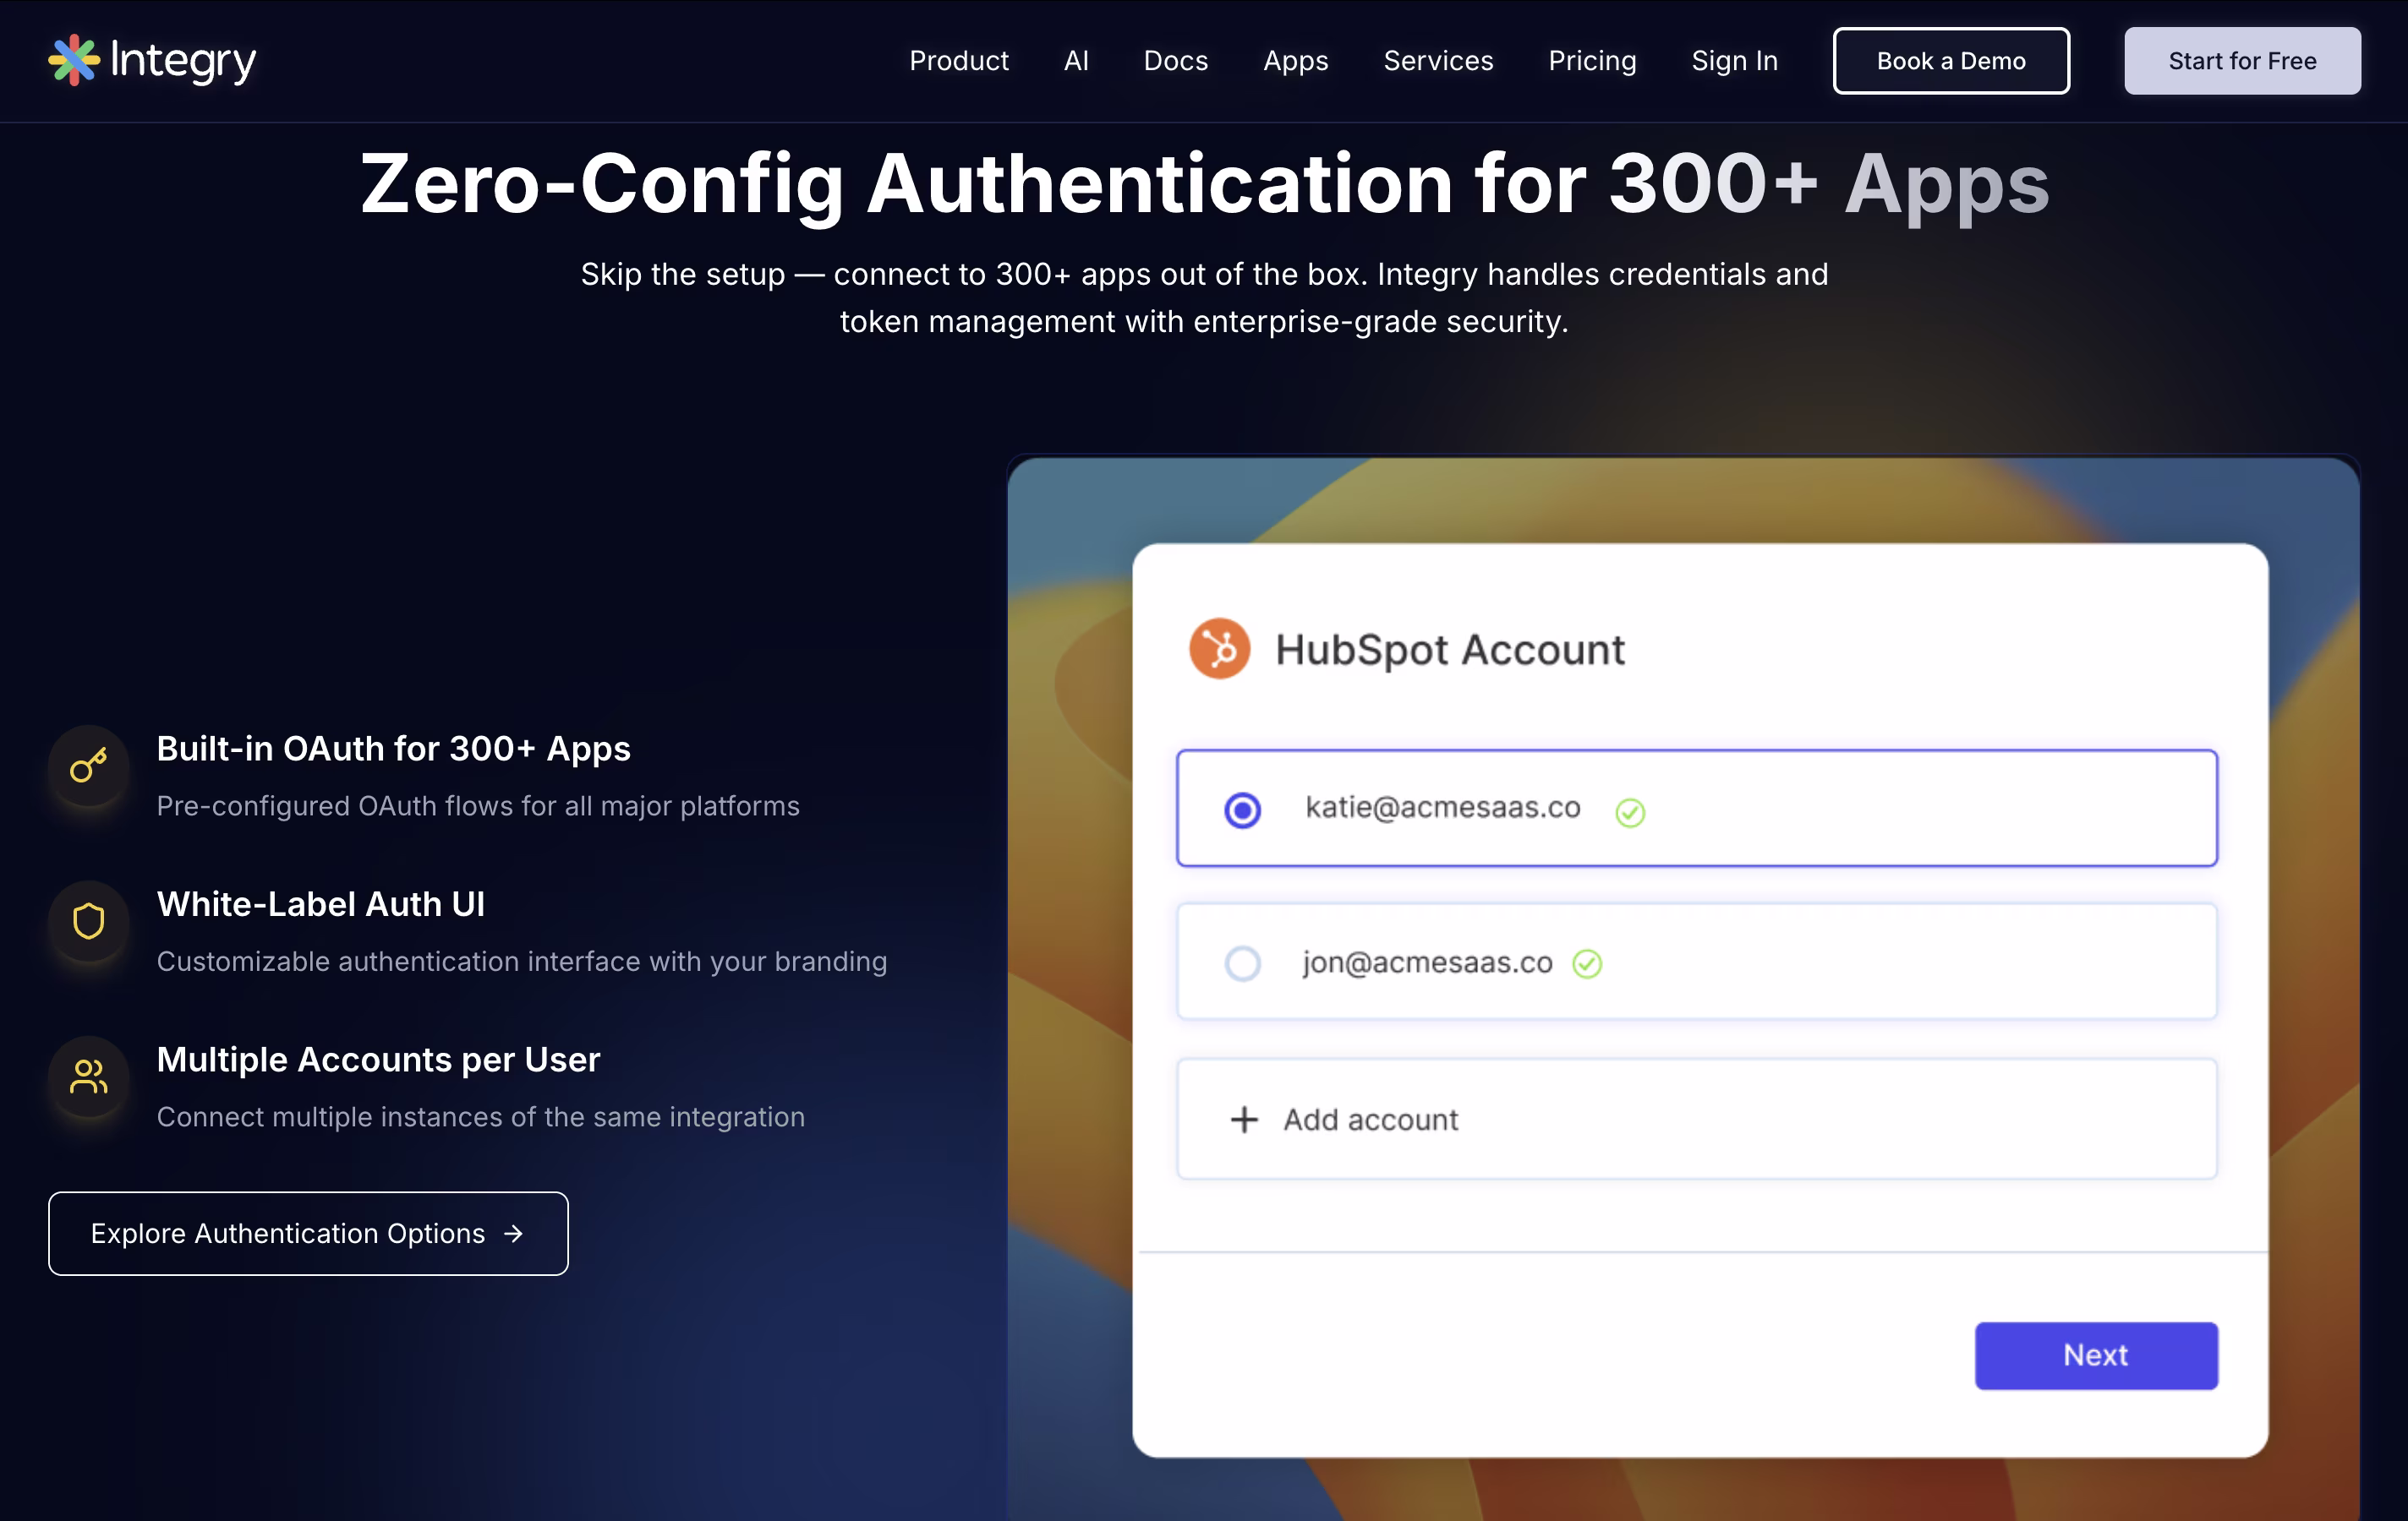
Task: Click the plus icon in Add account
Action: (1243, 1120)
